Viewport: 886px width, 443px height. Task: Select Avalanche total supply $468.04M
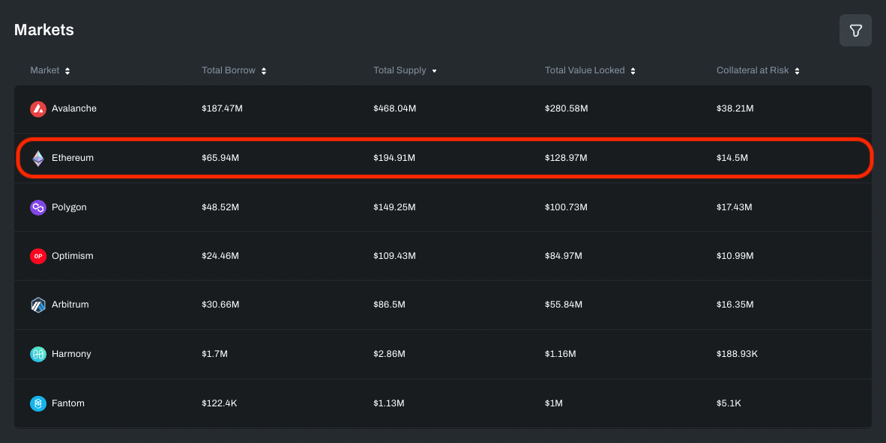point(394,109)
